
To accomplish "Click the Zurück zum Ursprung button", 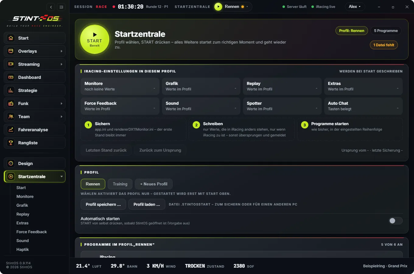I will (160, 150).
